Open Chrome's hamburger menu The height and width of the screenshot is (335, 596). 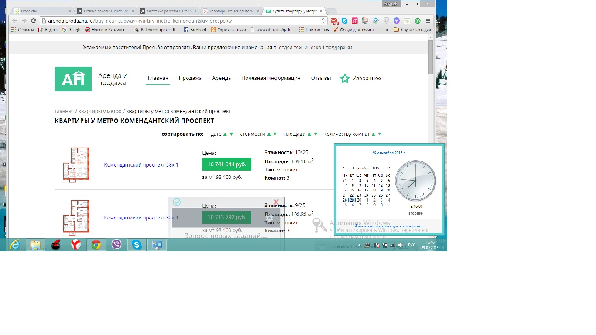click(428, 21)
